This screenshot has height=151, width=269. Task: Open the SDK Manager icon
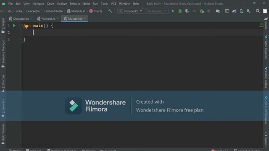248,11
